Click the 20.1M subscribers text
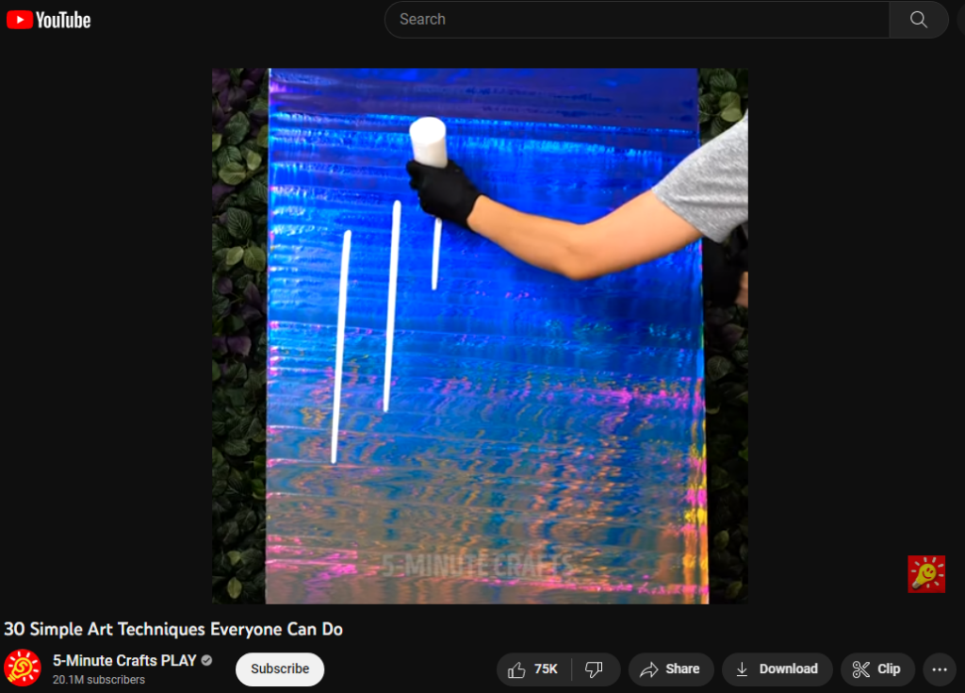This screenshot has height=693, width=965. click(x=99, y=680)
